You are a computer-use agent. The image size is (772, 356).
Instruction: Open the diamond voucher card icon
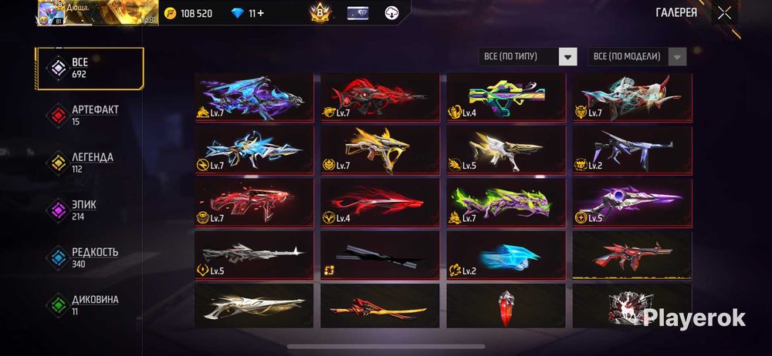click(357, 13)
